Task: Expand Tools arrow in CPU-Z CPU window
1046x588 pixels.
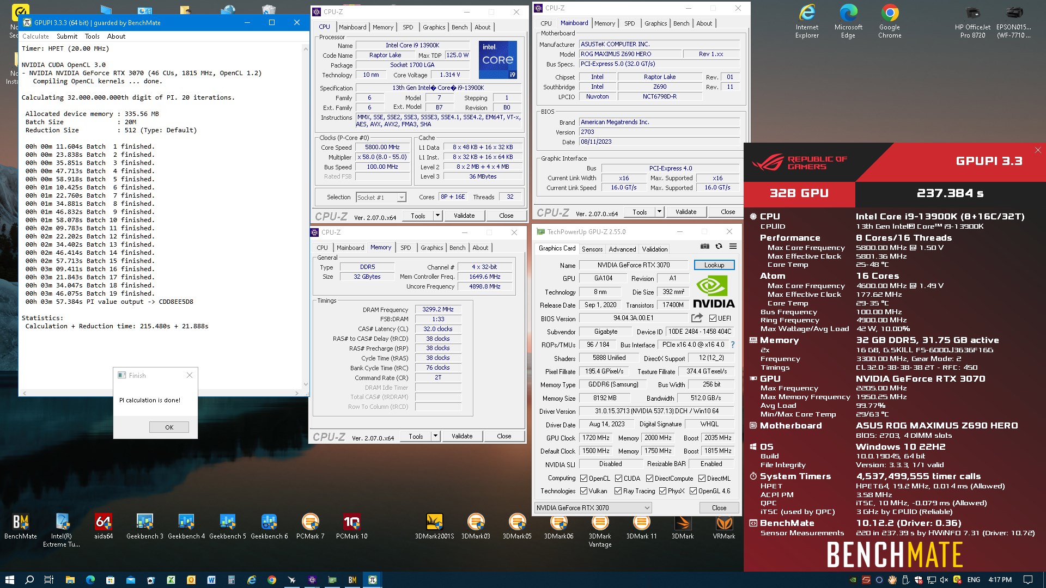Action: pos(437,216)
